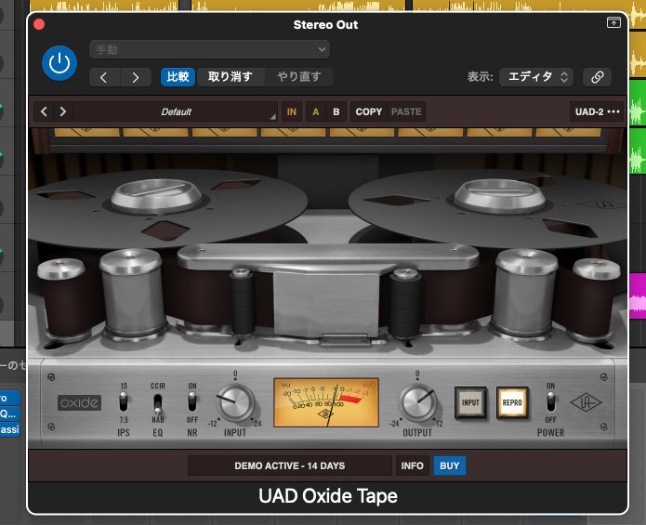Image resolution: width=646 pixels, height=525 pixels.
Task: Flip the NR noise reduction switch
Action: 192,402
